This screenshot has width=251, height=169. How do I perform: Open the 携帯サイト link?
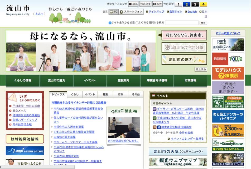click(176, 12)
